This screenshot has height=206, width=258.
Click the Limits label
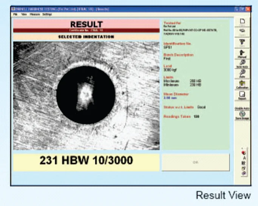(x=168, y=77)
